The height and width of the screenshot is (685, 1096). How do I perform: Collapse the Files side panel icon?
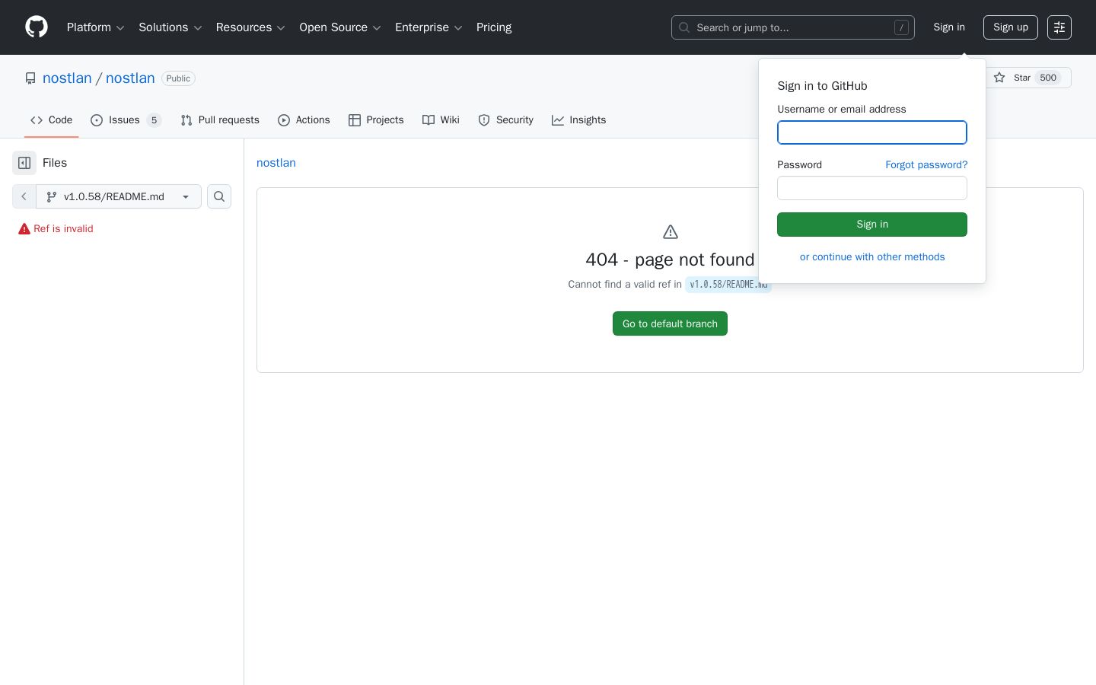(24, 163)
